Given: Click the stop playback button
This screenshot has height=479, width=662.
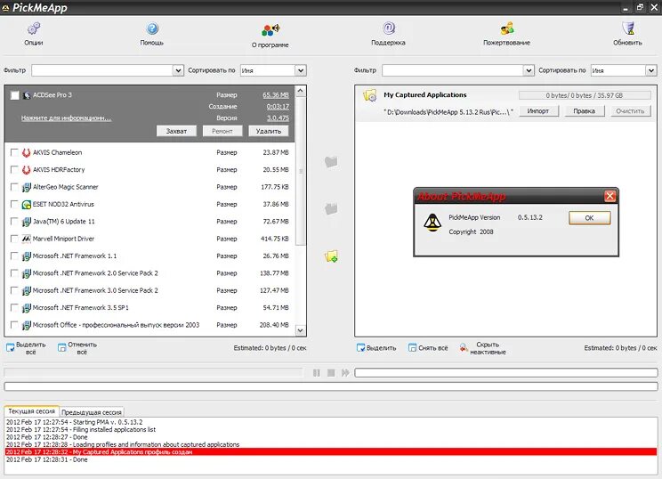Looking at the screenshot, I should [331, 372].
